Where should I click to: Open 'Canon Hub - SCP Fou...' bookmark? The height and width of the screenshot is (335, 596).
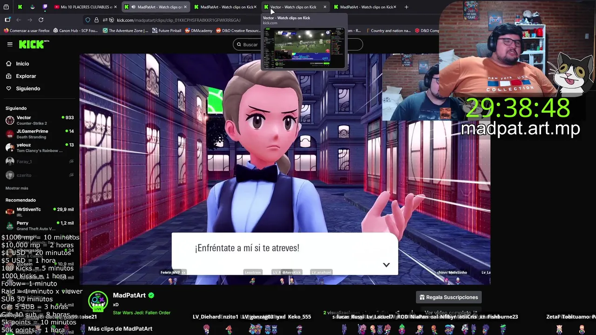[x=75, y=31]
